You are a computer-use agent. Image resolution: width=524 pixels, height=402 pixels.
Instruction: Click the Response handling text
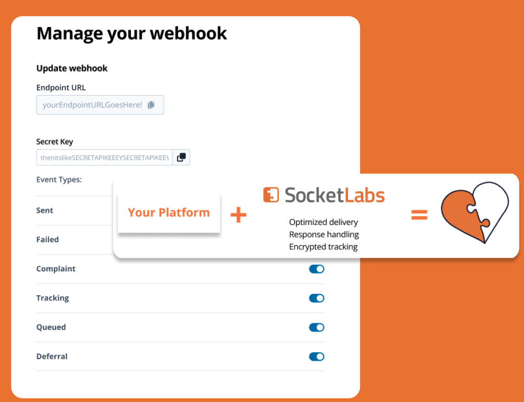(324, 234)
